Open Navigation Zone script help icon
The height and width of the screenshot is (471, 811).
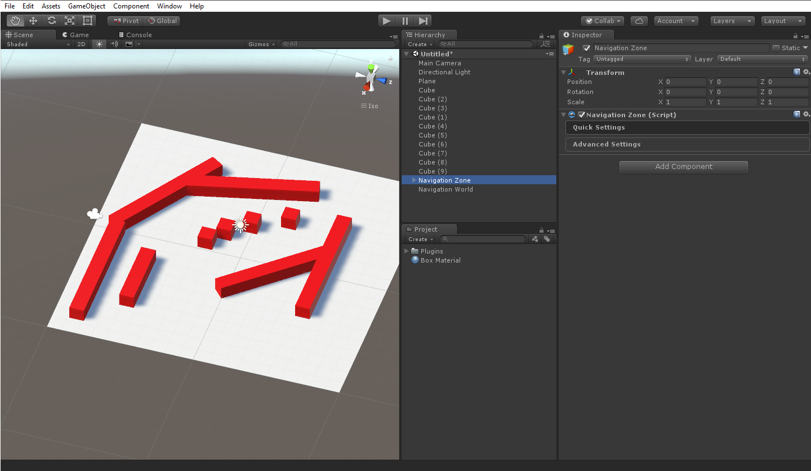(797, 114)
